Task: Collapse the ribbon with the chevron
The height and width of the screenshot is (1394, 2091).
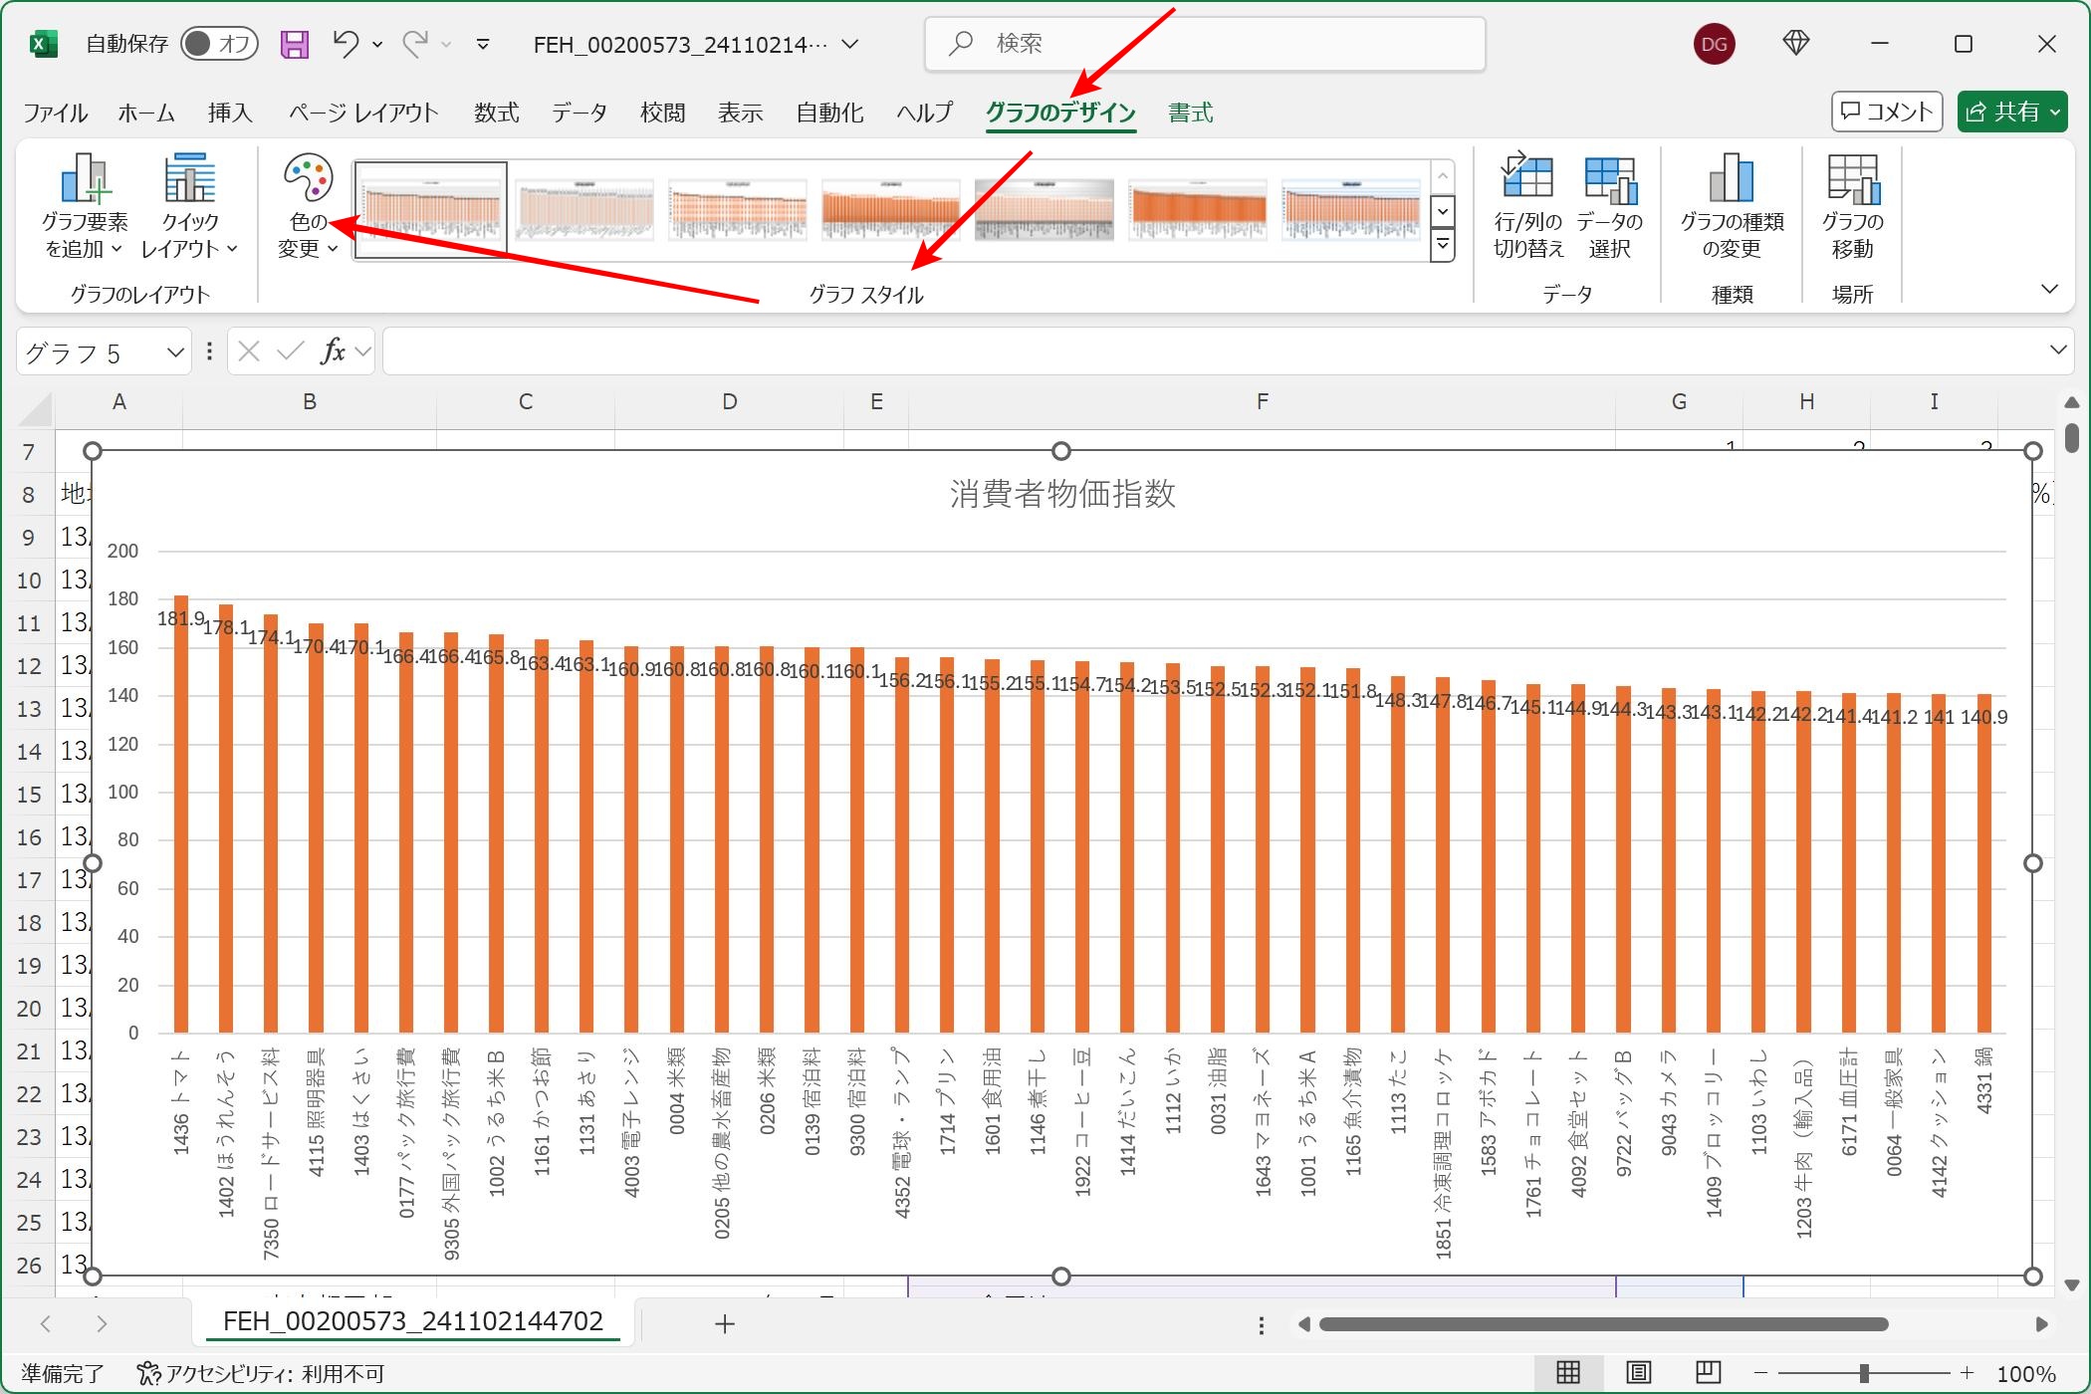Action: (x=2049, y=290)
